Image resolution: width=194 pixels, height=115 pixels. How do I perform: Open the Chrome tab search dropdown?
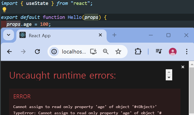(x=9, y=35)
